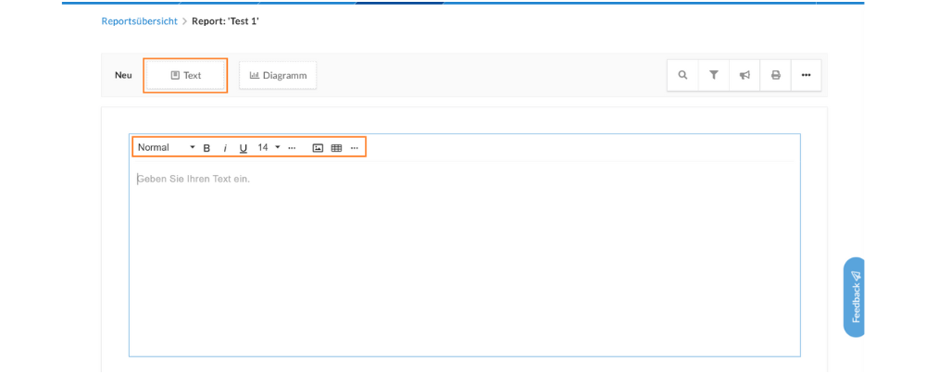
Task: Click the 'Neu' label
Action: pyautogui.click(x=123, y=76)
